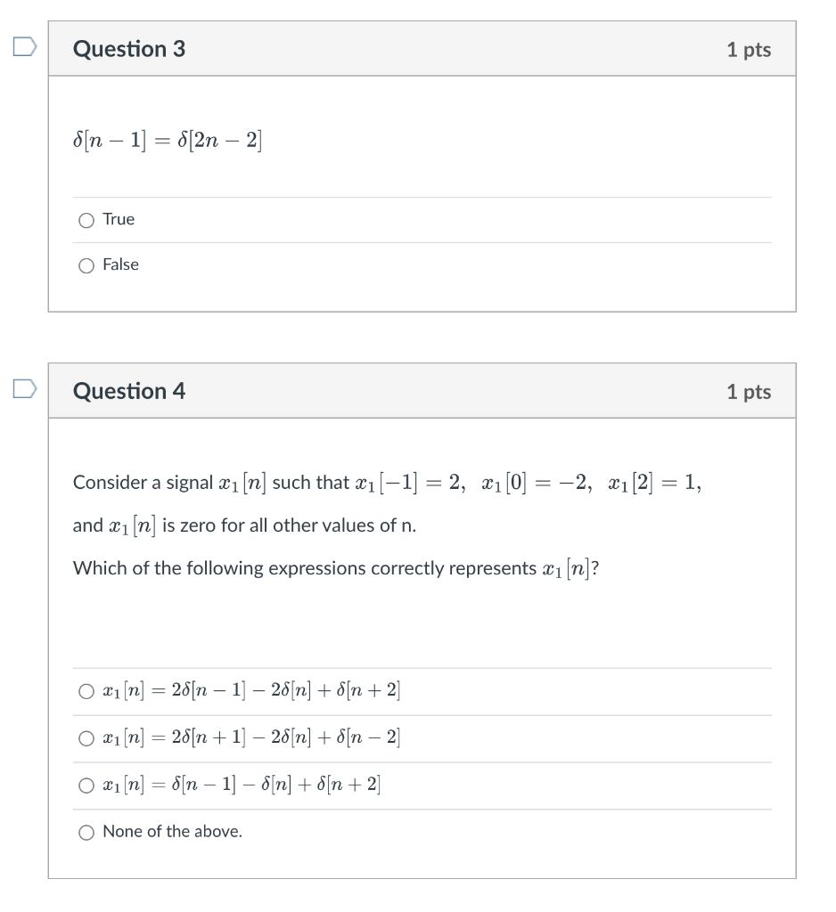836x912 pixels.
Task: Click the equation δ[n−1] = δ[2n−2]
Action: point(165,141)
